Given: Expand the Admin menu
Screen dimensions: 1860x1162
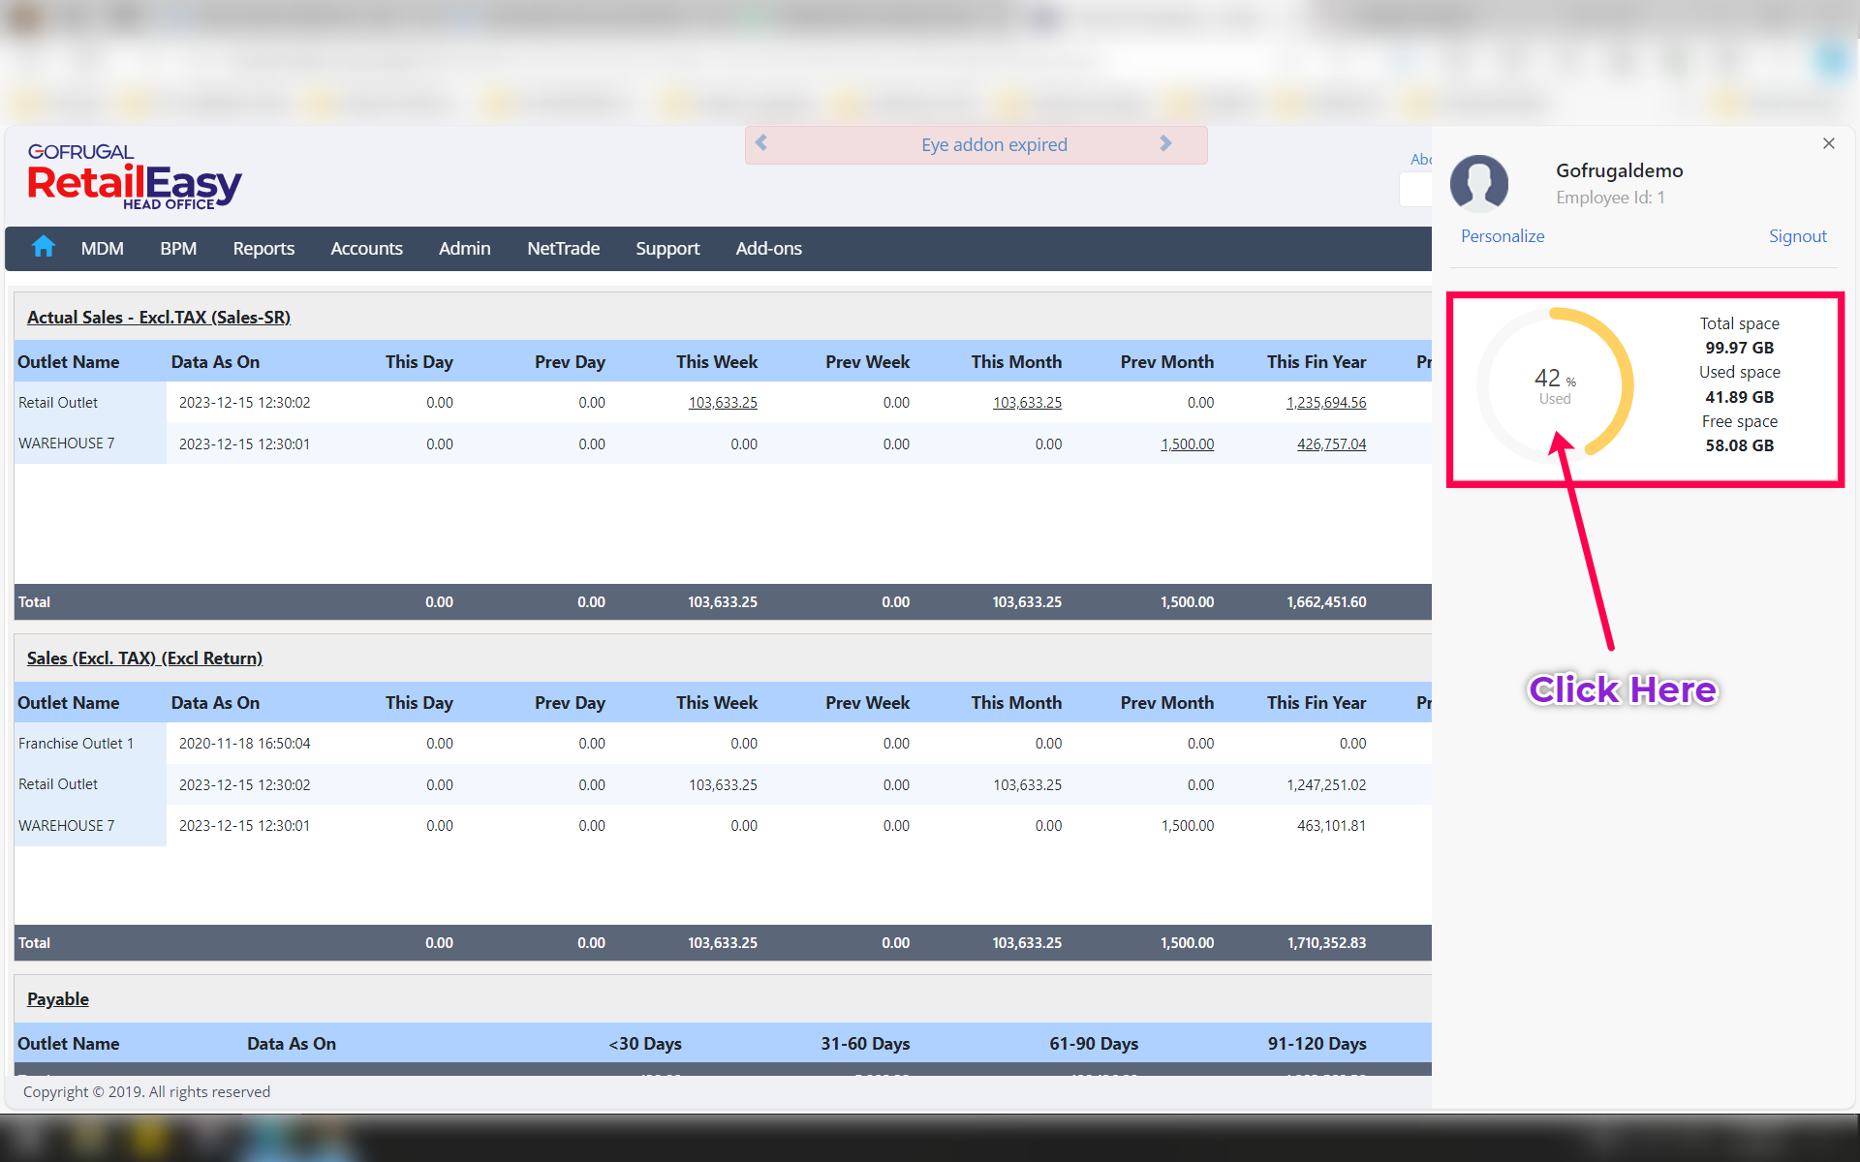Looking at the screenshot, I should (464, 249).
